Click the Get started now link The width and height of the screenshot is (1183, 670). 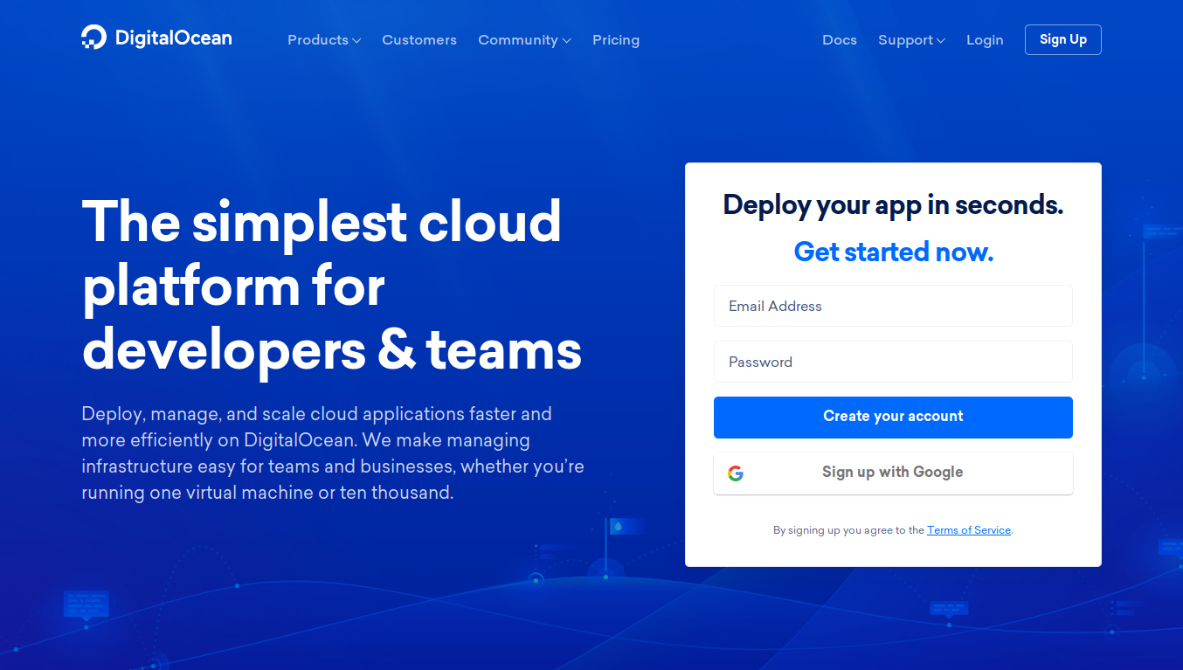click(x=893, y=252)
